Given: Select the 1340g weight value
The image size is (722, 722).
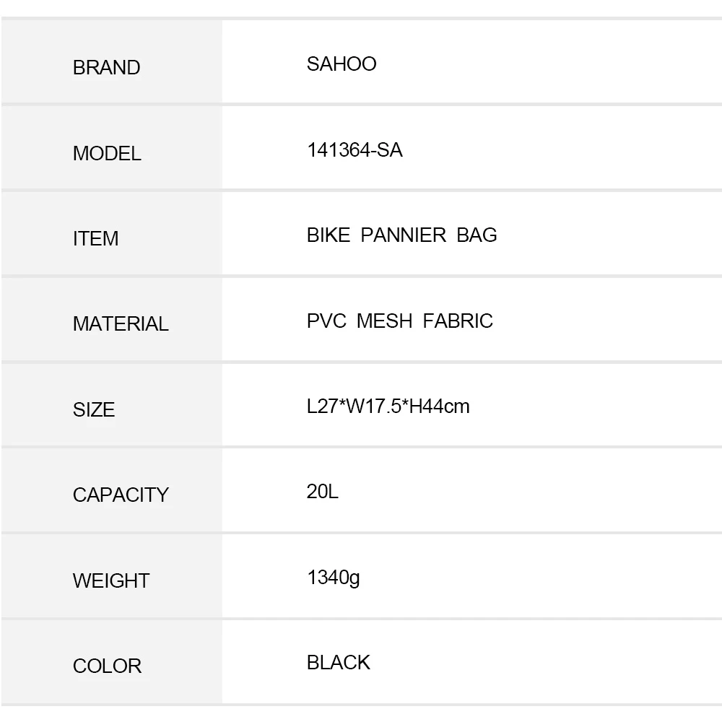Looking at the screenshot, I should [333, 578].
